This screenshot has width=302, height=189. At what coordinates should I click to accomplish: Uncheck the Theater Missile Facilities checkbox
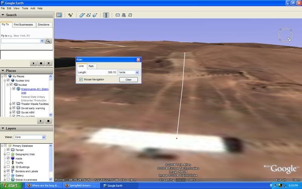14,104
